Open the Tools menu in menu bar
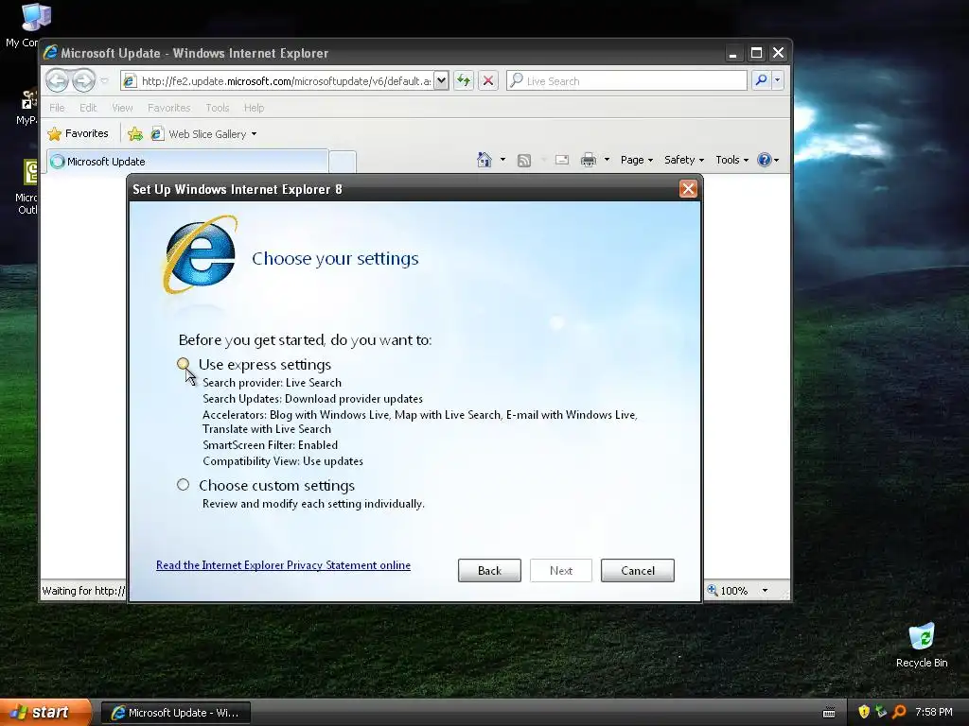Viewport: 969px width, 726px height. click(218, 108)
